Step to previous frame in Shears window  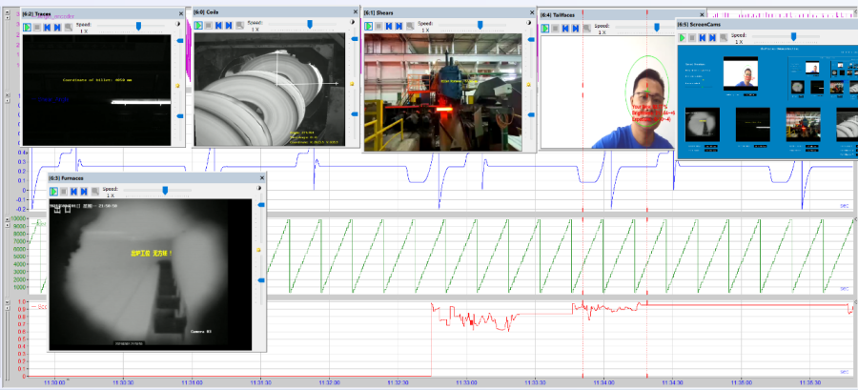(x=391, y=26)
